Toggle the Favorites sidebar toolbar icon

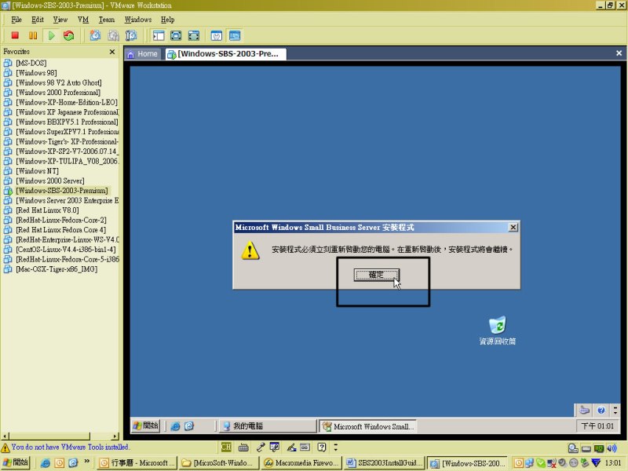click(x=159, y=35)
